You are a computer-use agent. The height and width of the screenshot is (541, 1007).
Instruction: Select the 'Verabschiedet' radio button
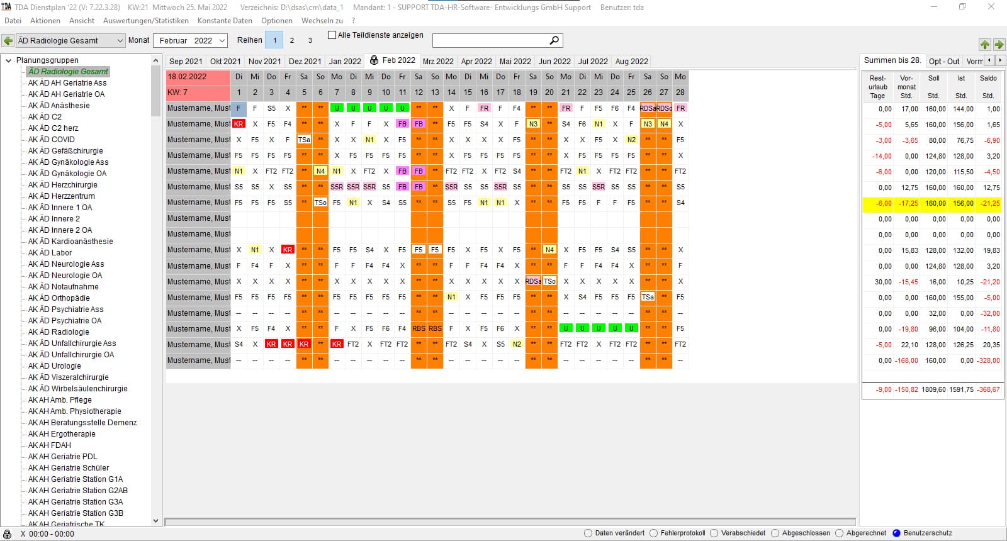pyautogui.click(x=714, y=533)
